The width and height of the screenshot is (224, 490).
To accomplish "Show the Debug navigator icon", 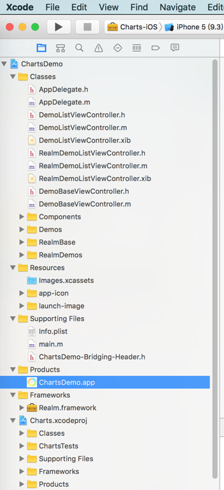I will click(x=137, y=48).
